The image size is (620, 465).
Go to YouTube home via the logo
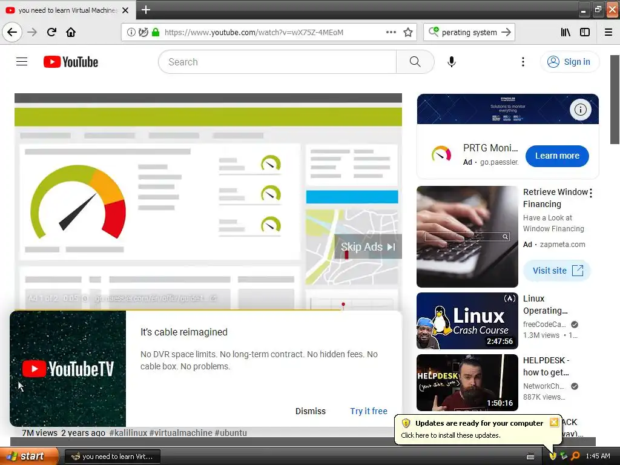71,62
